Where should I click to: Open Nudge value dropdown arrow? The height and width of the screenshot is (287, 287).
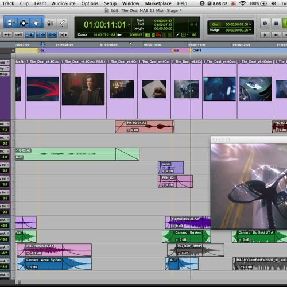250,30
